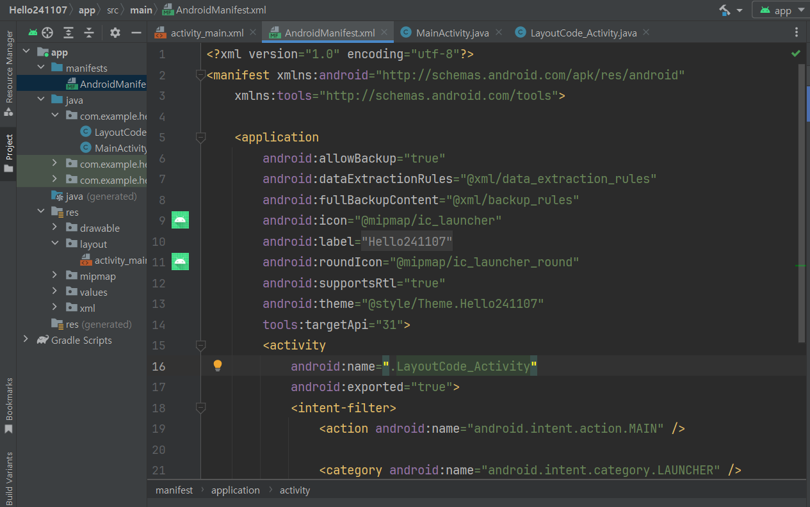This screenshot has height=507, width=810.
Task: Click Hello241107 breadcrumb in navigation bar
Action: click(39, 10)
